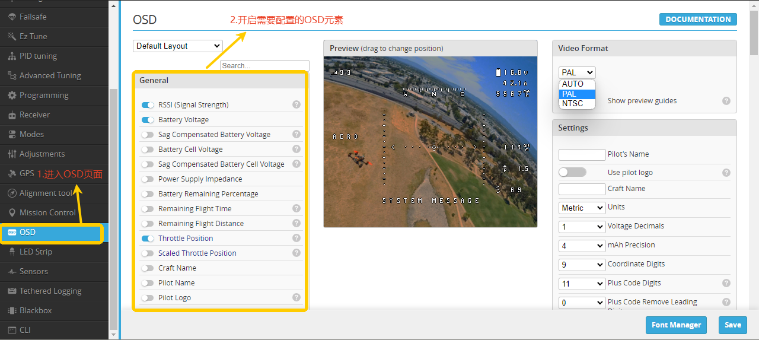Enable Battery Remaining Percentage toggle
759x340 pixels.
click(148, 194)
